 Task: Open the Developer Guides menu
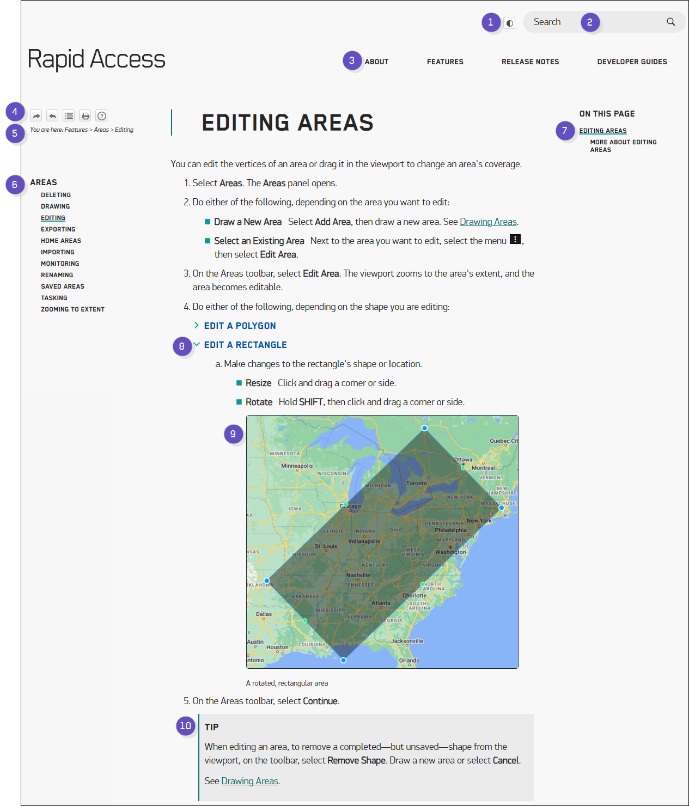pos(632,62)
